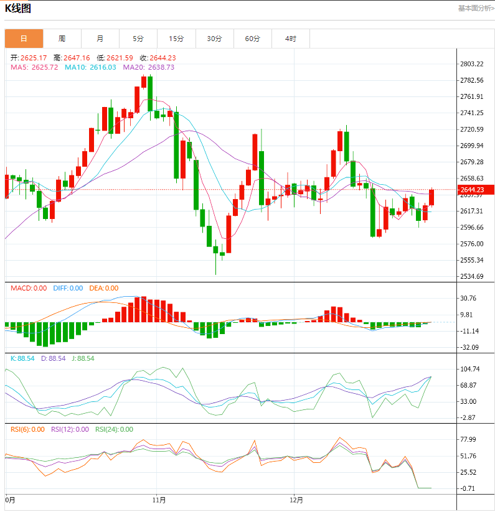Open the 30分 interval tab
This screenshot has width=495, height=512.
(215, 39)
